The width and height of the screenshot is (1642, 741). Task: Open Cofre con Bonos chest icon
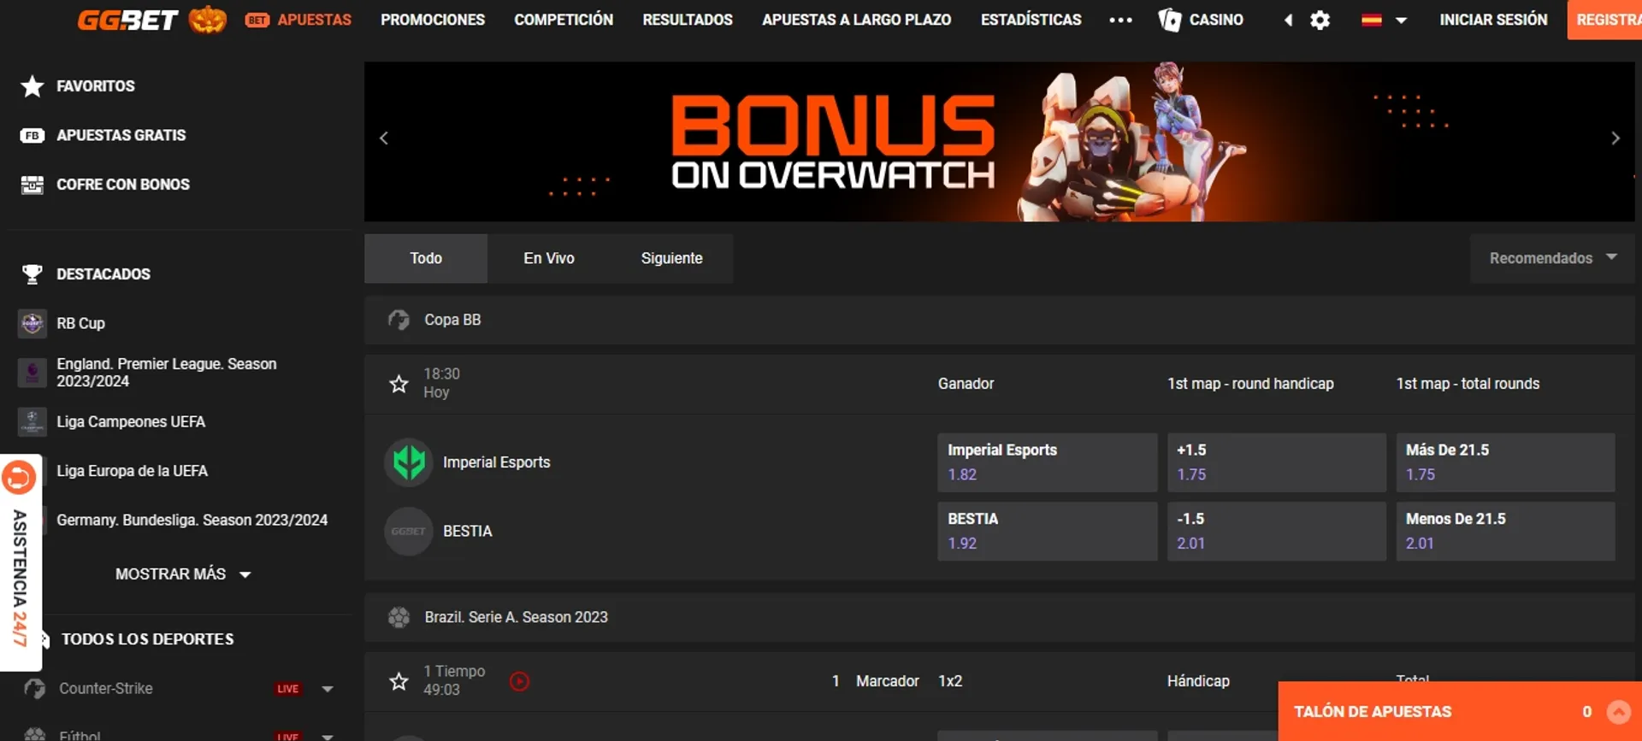point(32,185)
